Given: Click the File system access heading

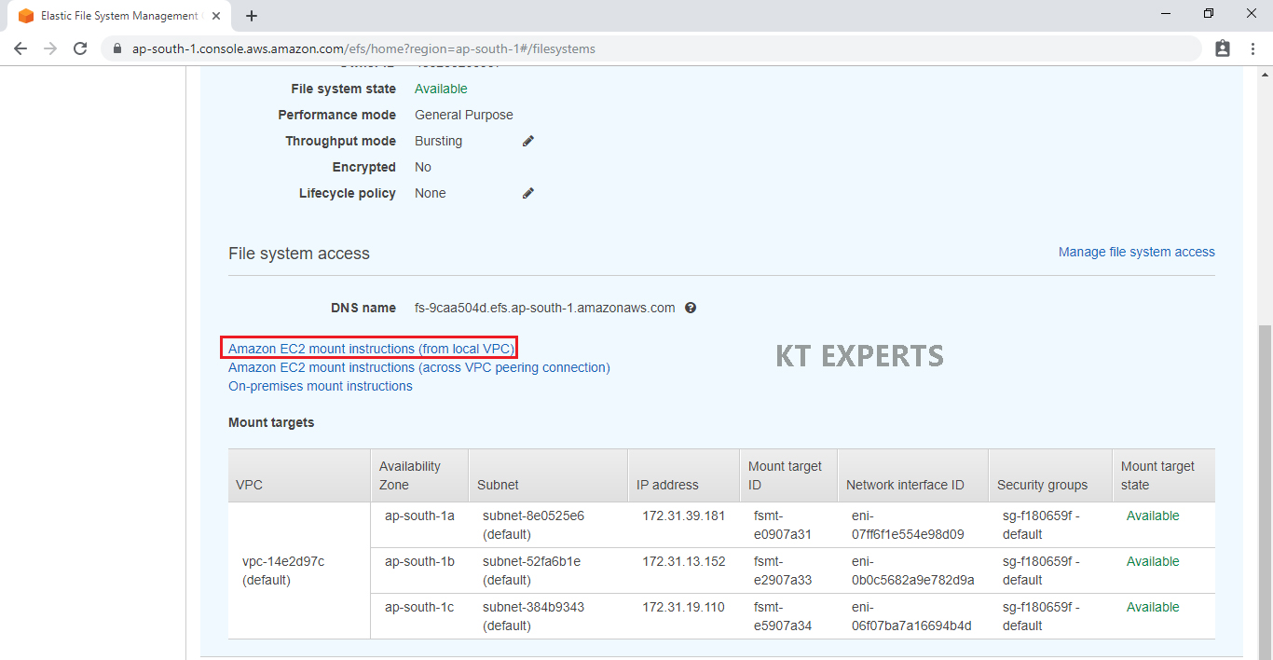Looking at the screenshot, I should pyautogui.click(x=299, y=254).
